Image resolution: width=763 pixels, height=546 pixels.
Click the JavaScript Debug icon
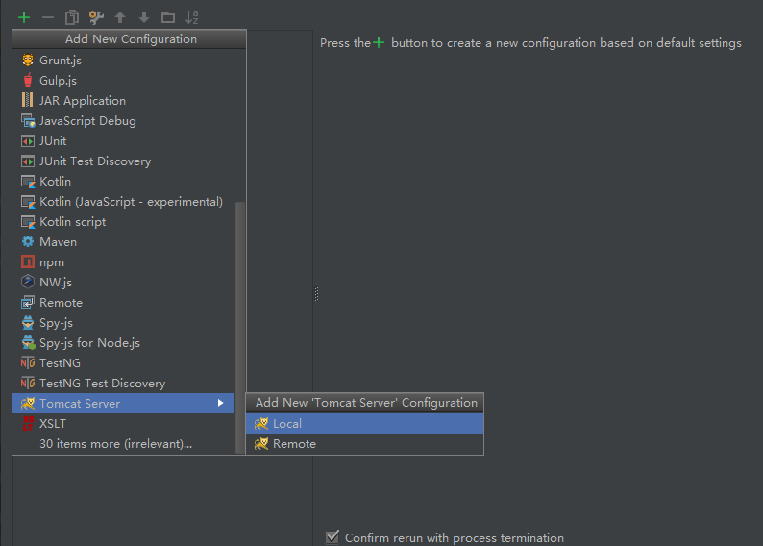click(x=28, y=121)
